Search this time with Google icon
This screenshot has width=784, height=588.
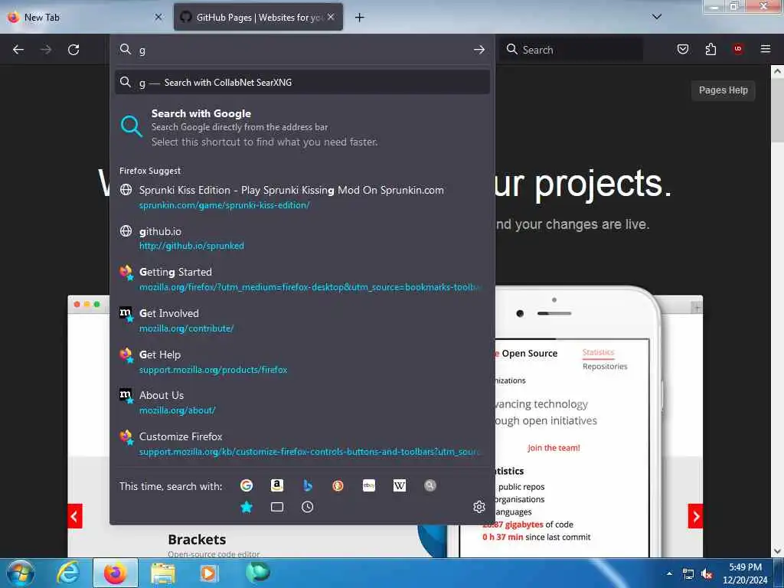pyautogui.click(x=246, y=485)
